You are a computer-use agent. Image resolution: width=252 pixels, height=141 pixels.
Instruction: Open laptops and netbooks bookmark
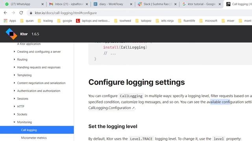(93, 21)
